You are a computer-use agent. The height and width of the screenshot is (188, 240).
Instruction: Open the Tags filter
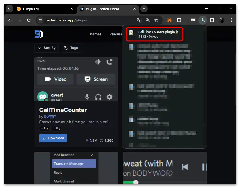point(71,48)
